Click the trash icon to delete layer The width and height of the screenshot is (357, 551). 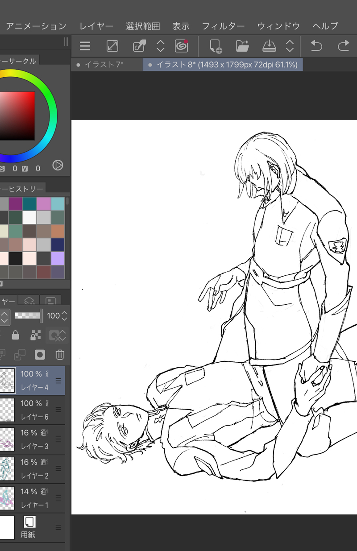pyautogui.click(x=60, y=355)
